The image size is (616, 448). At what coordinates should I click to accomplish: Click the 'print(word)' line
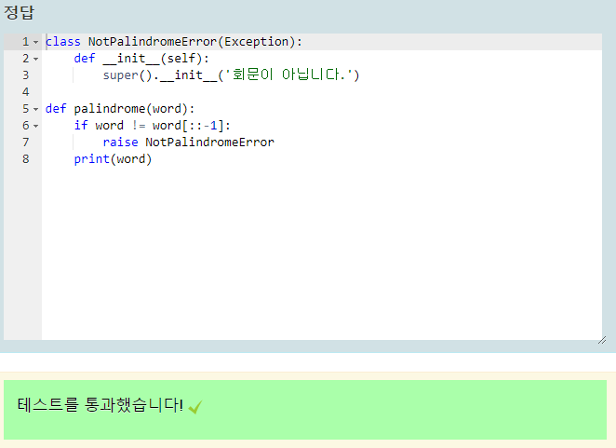click(113, 159)
